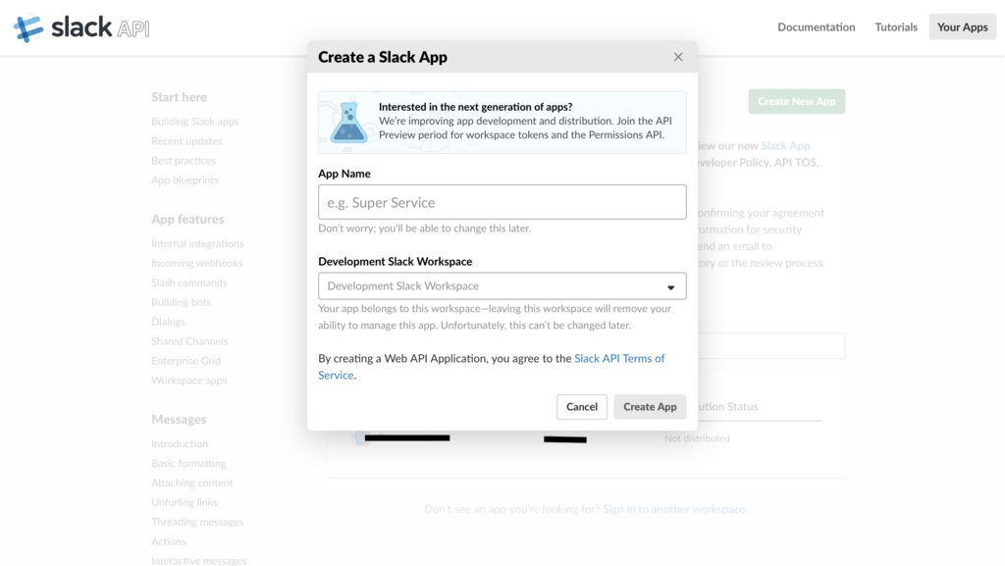Viewport: 1005px width, 566px height.
Task: Open Workspace apps sidebar link
Action: (189, 381)
